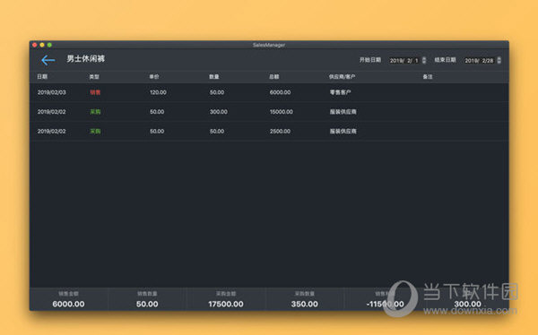Select the total cell 15000.00
The width and height of the screenshot is (538, 335).
pyautogui.click(x=282, y=112)
